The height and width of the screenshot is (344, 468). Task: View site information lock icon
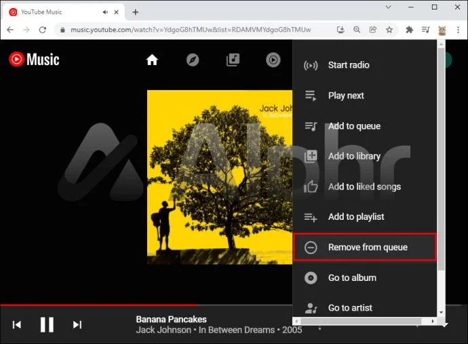[x=62, y=30]
